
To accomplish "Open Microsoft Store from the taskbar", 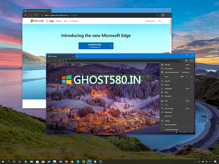I will click(x=37, y=162).
